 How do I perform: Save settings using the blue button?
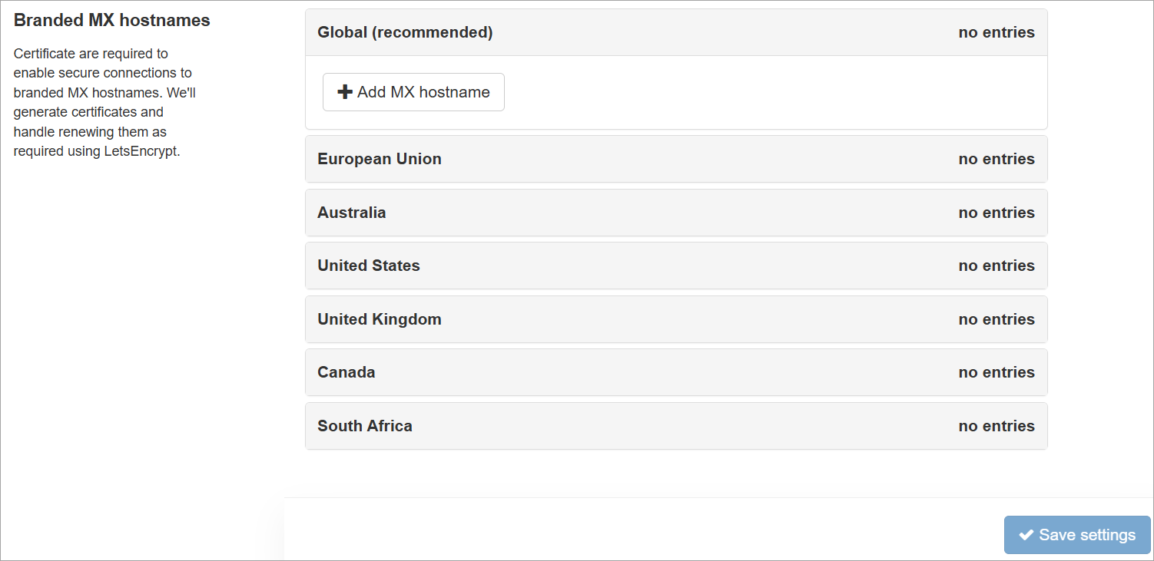point(1077,535)
